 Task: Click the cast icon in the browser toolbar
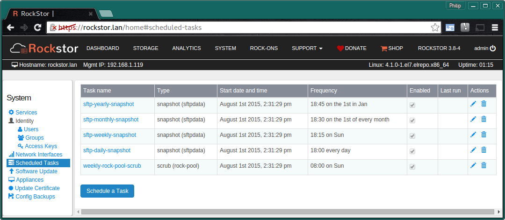[x=480, y=28]
